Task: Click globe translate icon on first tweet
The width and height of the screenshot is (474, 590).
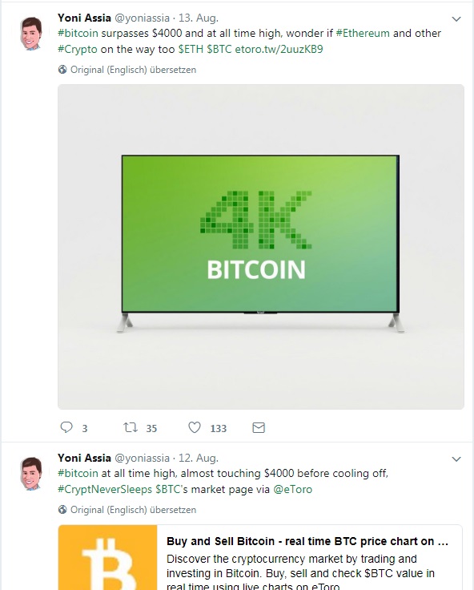Action: 62,70
